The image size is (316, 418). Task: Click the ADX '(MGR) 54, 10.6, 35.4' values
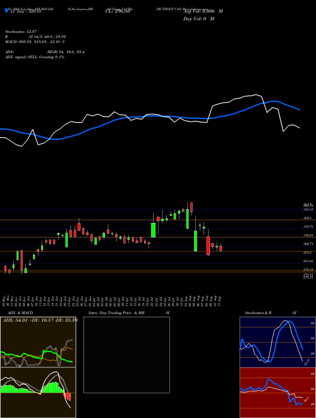point(65,52)
